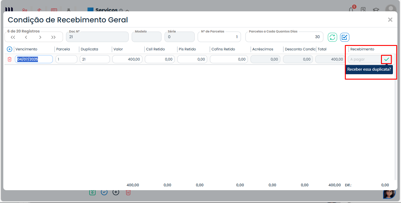The height and width of the screenshot is (203, 401).
Task: Click the Valor footer total under the table
Action: click(133, 185)
